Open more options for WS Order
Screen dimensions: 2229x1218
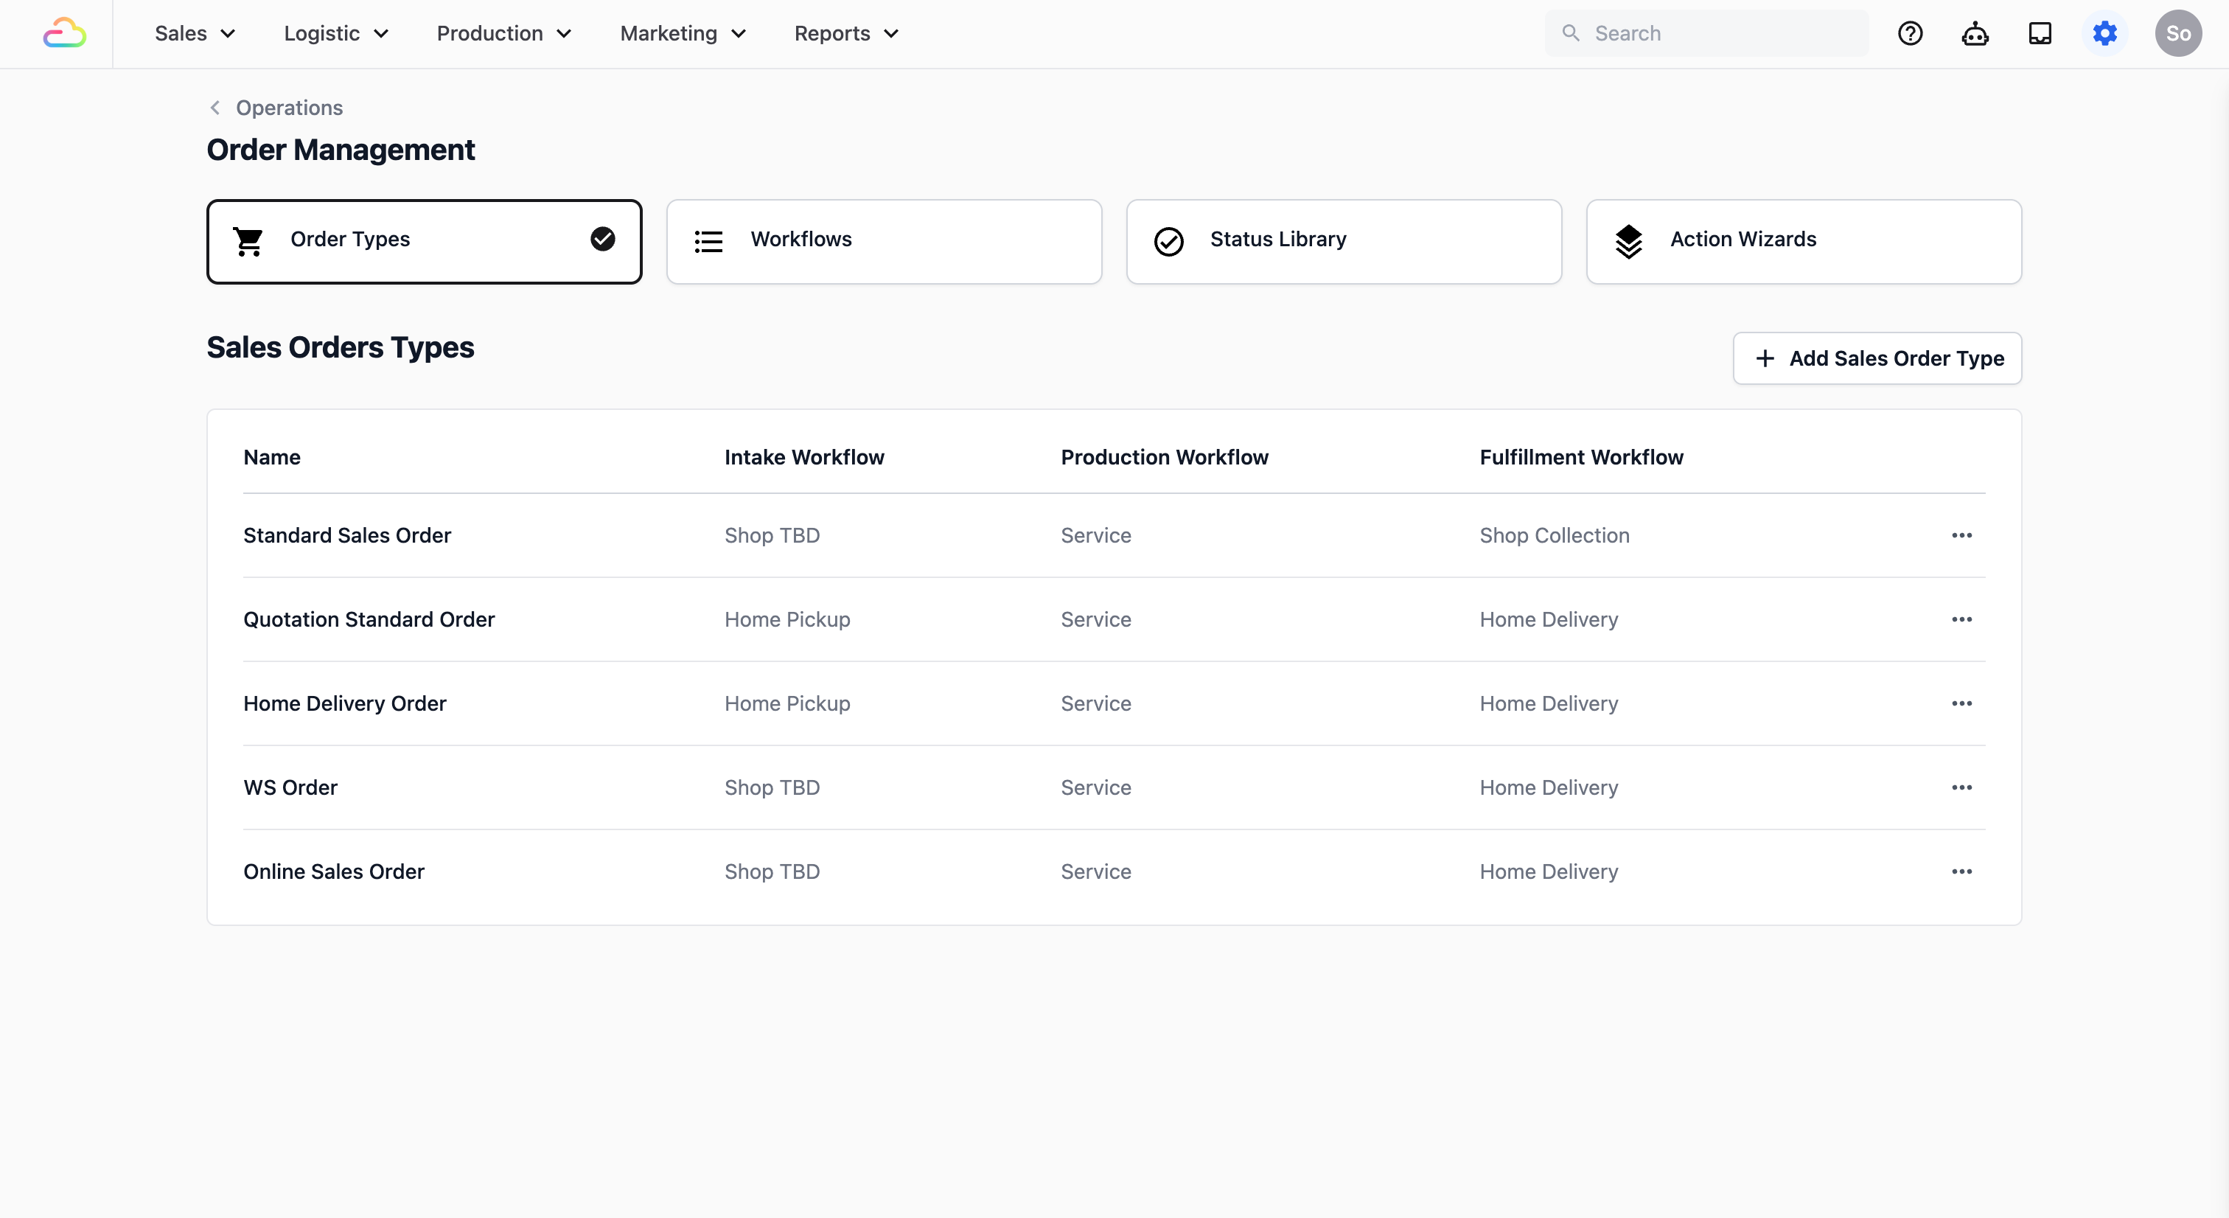click(x=1961, y=787)
